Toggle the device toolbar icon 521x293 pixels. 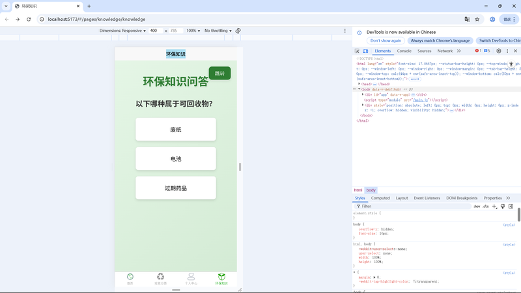coord(365,51)
